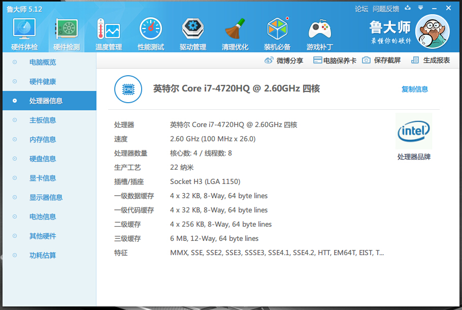Click the bullet icon beside 显卡信息
The width and height of the screenshot is (462, 310).
15,178
